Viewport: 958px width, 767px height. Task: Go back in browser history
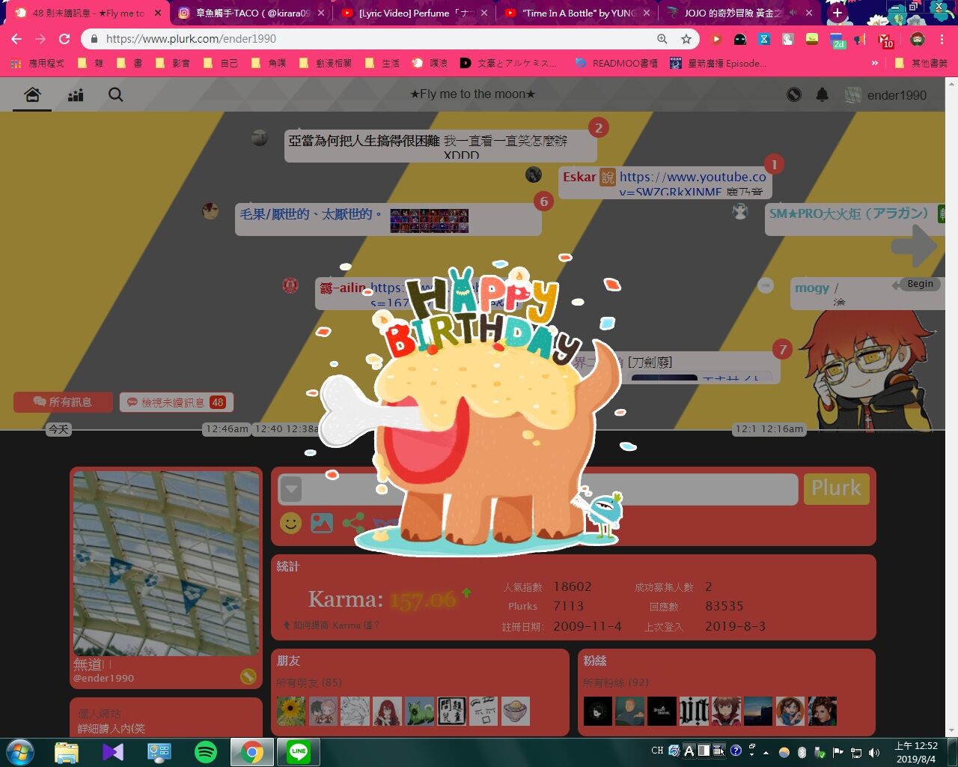click(16, 39)
